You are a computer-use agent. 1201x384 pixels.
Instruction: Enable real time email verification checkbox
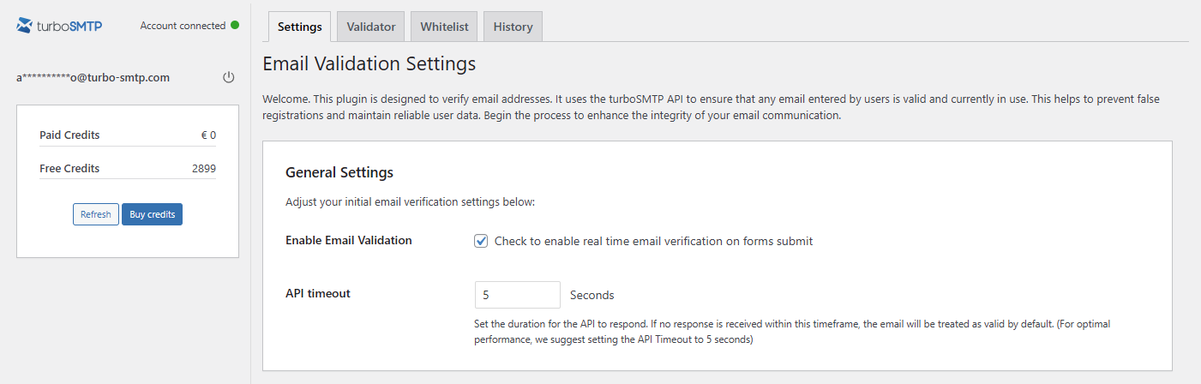point(481,241)
